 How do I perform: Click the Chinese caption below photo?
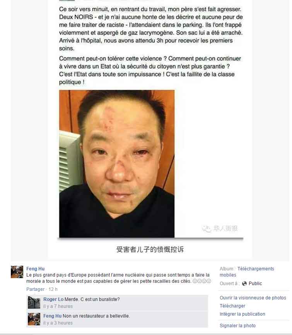[x=150, y=250]
